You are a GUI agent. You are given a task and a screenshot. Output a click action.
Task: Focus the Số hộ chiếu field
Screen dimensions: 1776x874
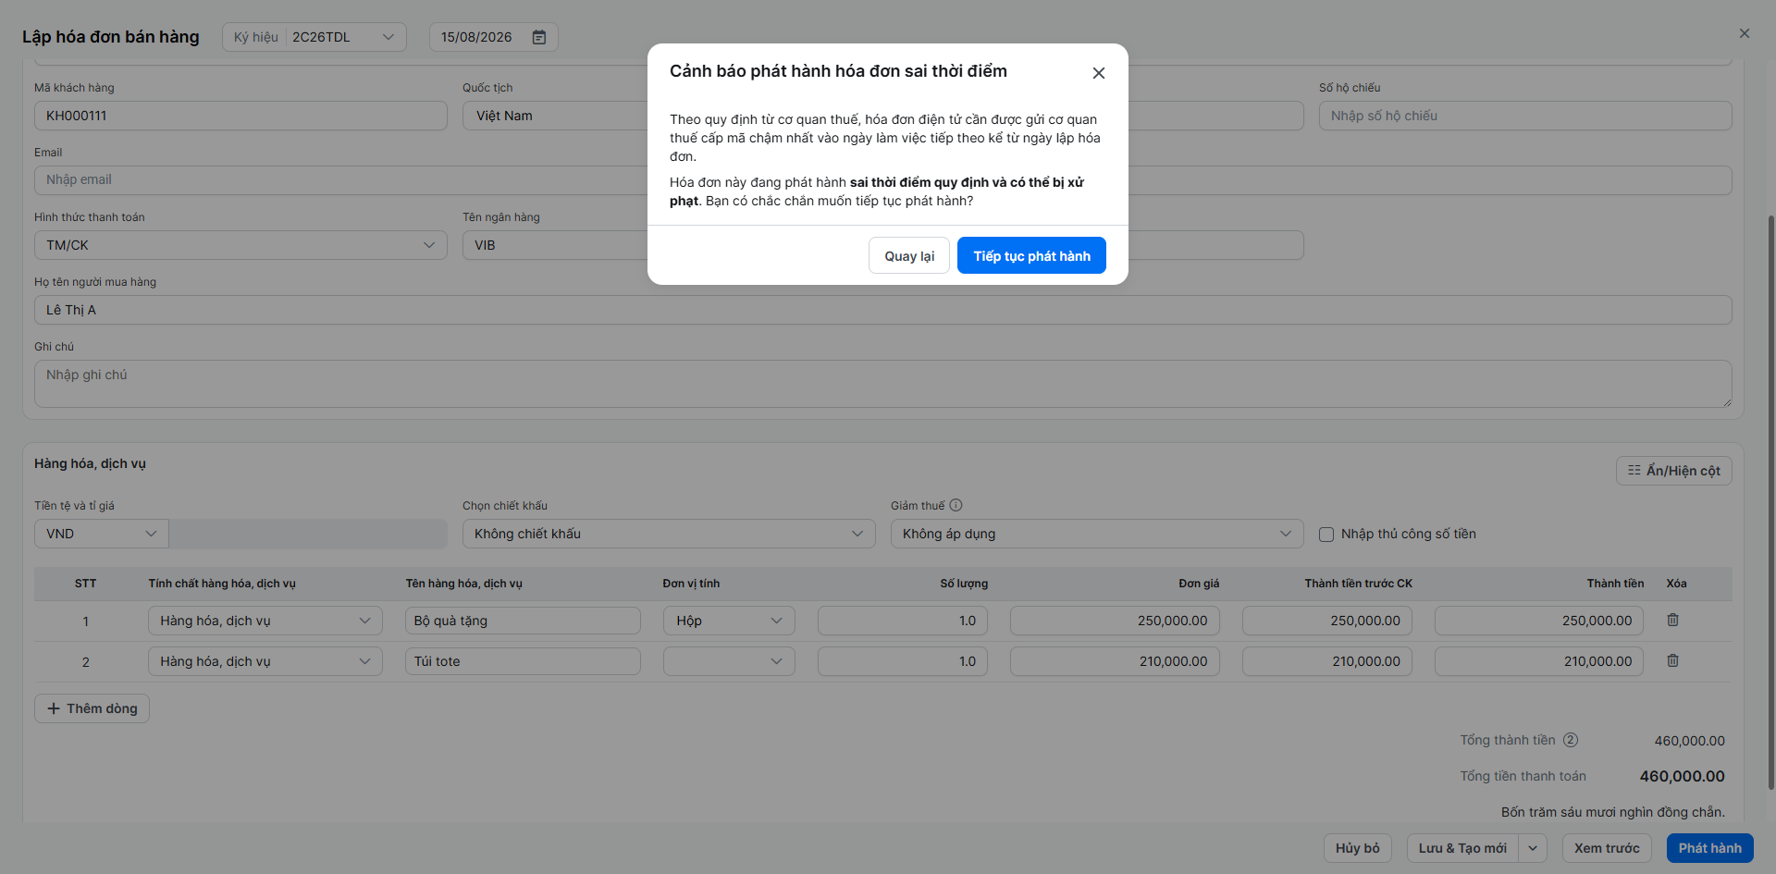(x=1525, y=116)
